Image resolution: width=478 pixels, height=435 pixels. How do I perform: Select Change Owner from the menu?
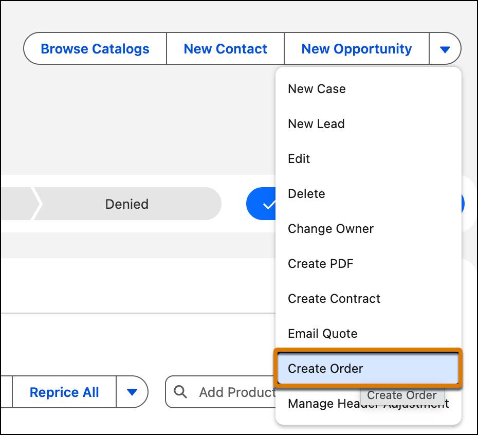tap(330, 228)
